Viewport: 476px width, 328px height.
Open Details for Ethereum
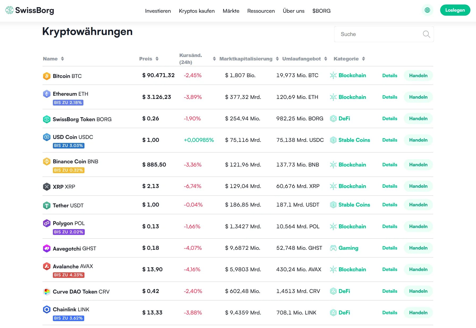click(x=390, y=97)
